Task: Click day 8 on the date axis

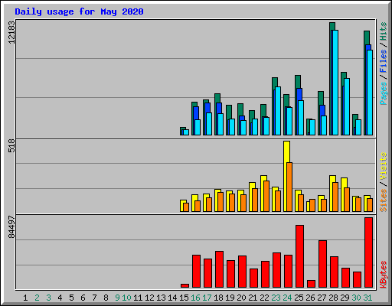Action: click(x=106, y=298)
